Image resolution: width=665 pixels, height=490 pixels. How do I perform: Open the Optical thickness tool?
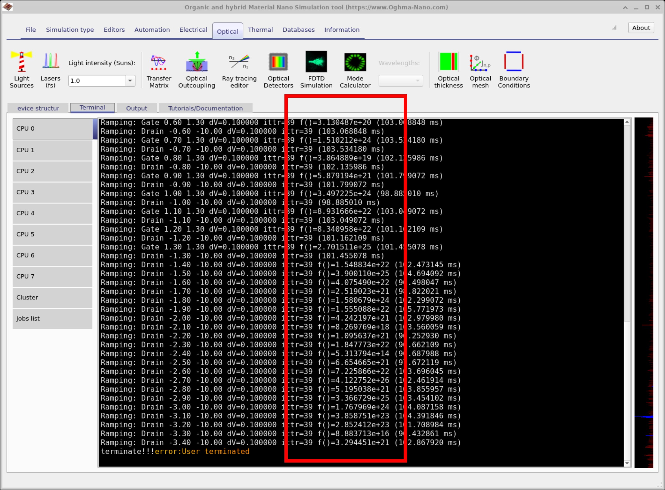pyautogui.click(x=449, y=69)
